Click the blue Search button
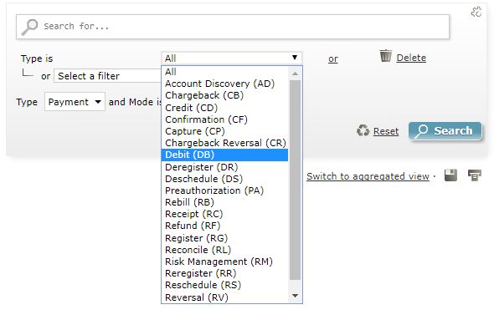This screenshot has height=320, width=494. pyautogui.click(x=445, y=131)
